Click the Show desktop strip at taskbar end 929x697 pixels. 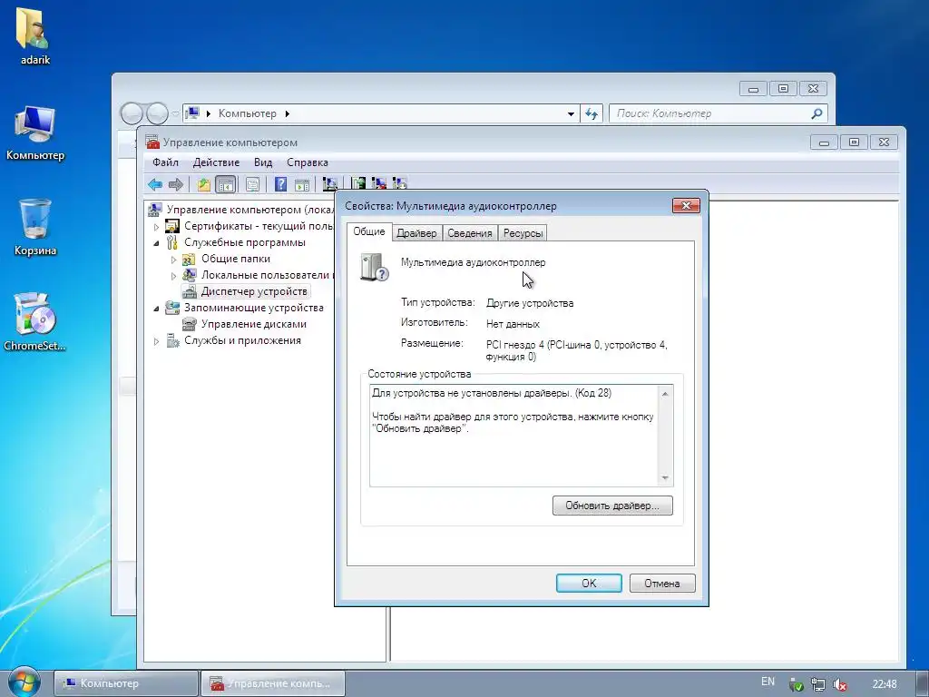pos(923,683)
